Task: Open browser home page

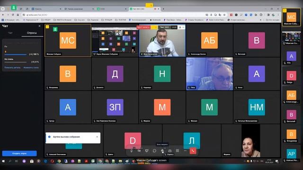Action: coord(18,15)
